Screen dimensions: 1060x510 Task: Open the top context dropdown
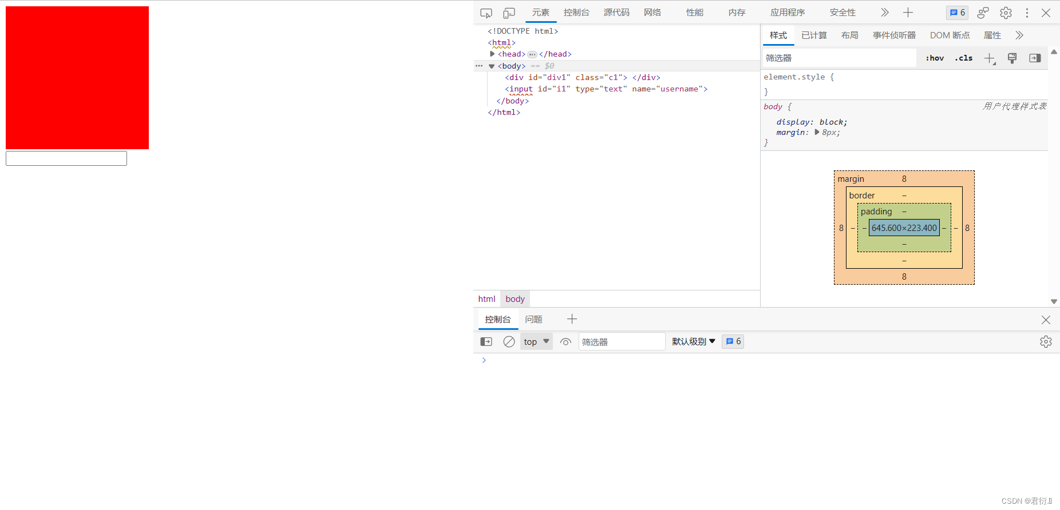click(536, 342)
